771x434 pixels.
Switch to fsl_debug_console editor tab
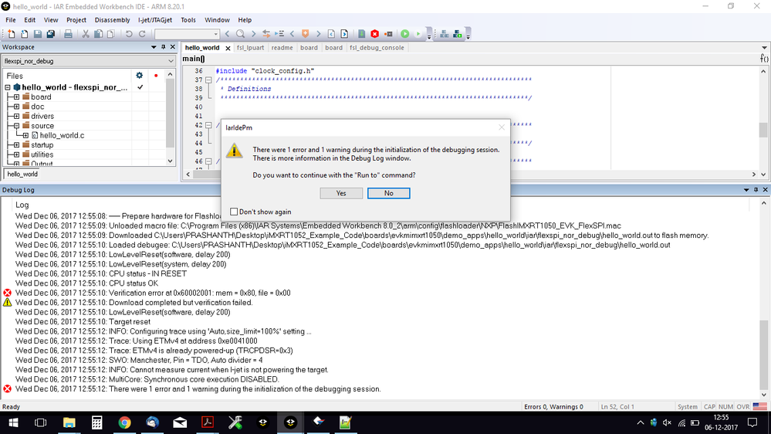click(377, 48)
